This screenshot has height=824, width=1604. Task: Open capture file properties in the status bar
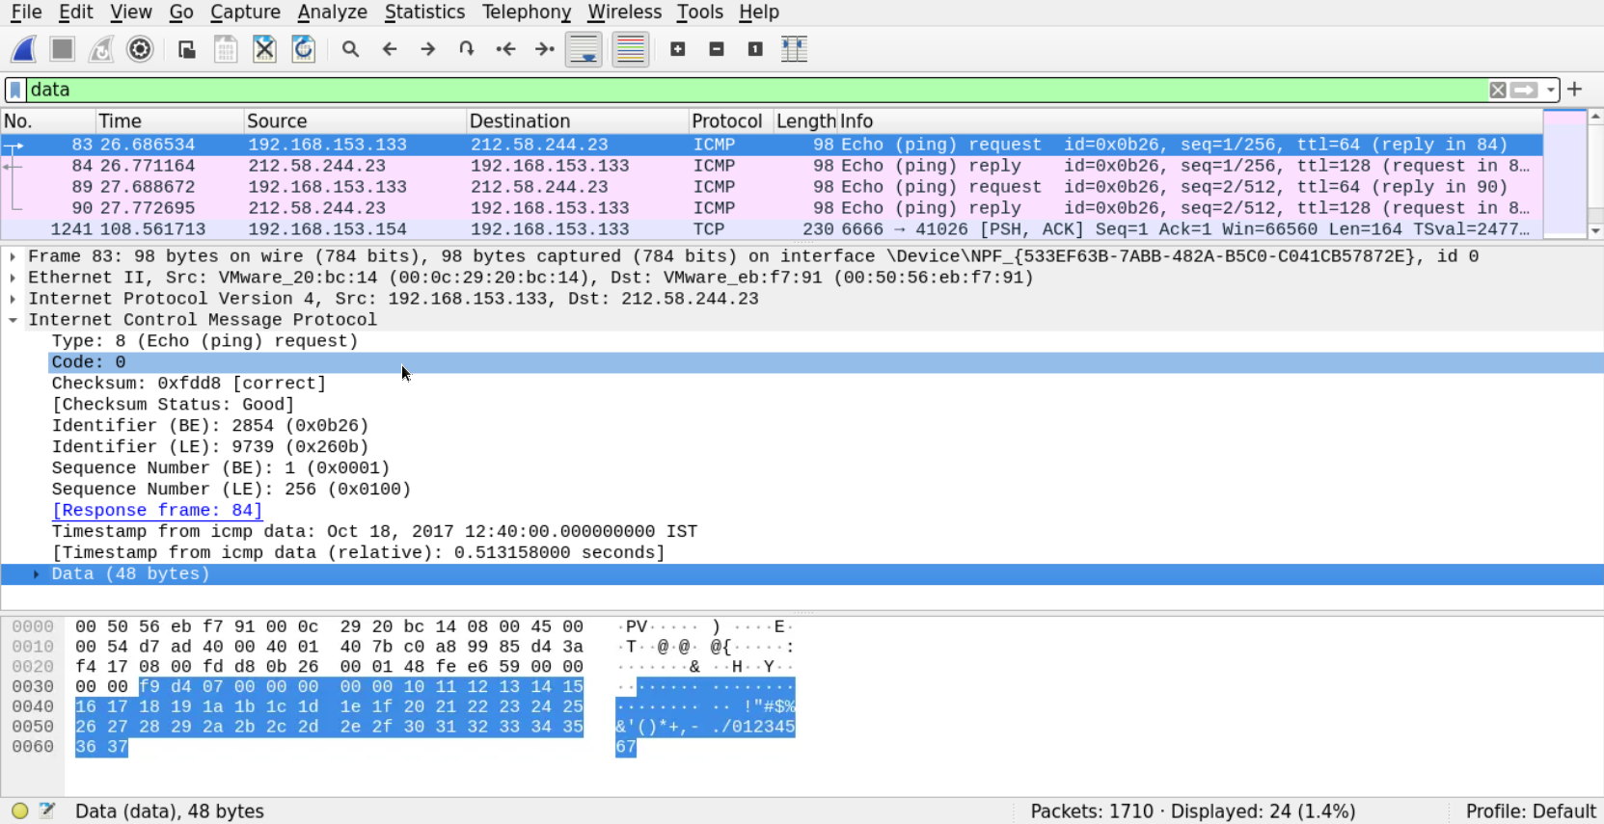coord(46,811)
